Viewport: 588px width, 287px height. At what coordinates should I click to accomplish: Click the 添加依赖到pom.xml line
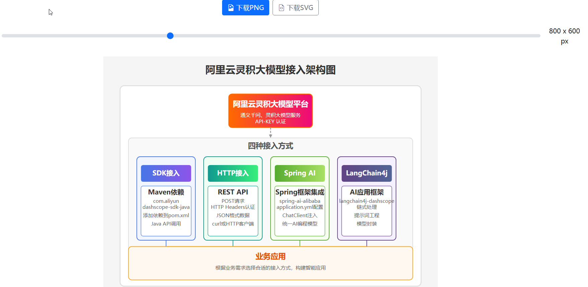pos(166,216)
